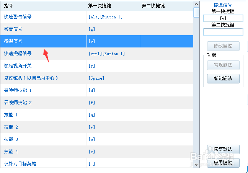The height and width of the screenshot is (173, 248).
Task: Choose the 常规施法 button
Action: point(223,65)
